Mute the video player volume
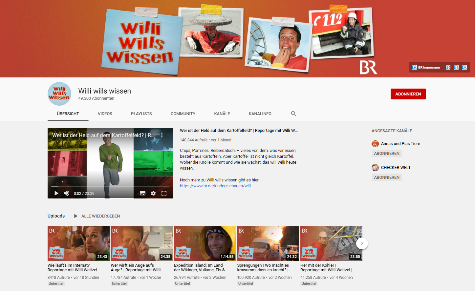Image resolution: width=475 pixels, height=291 pixels. 67,193
